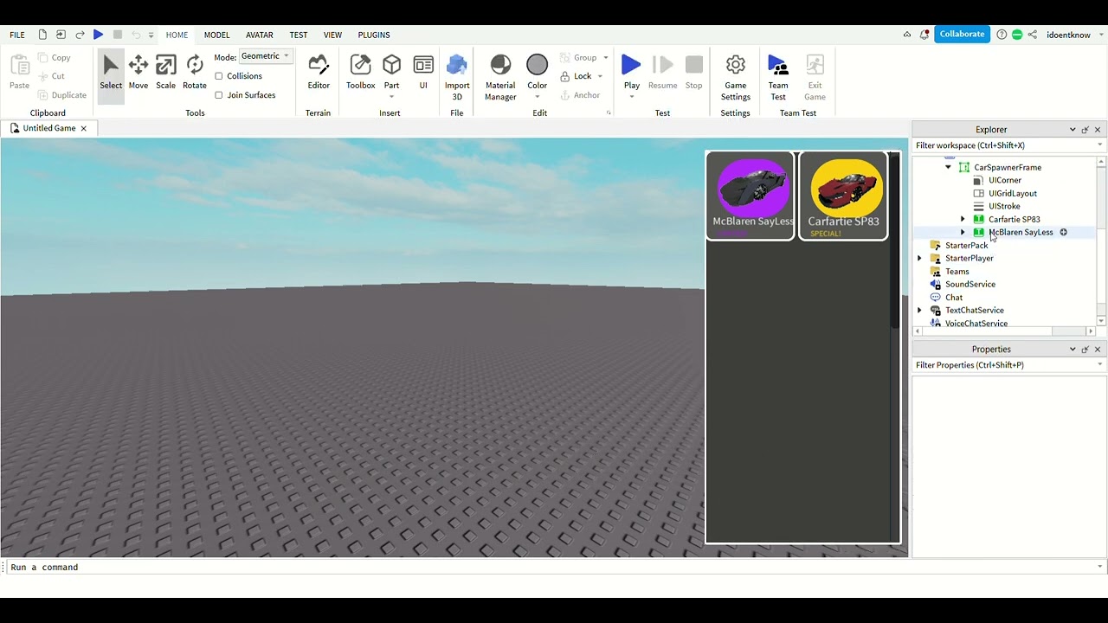Activate the Scale tool
Image resolution: width=1108 pixels, height=623 pixels.
(166, 73)
